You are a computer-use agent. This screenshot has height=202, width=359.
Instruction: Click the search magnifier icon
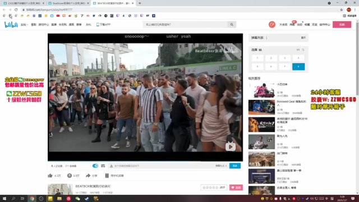coord(232,25)
